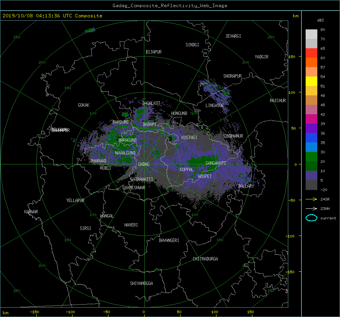
Task: Pick the dark green 10-20 dBZ swatch
Action: pos(311,166)
